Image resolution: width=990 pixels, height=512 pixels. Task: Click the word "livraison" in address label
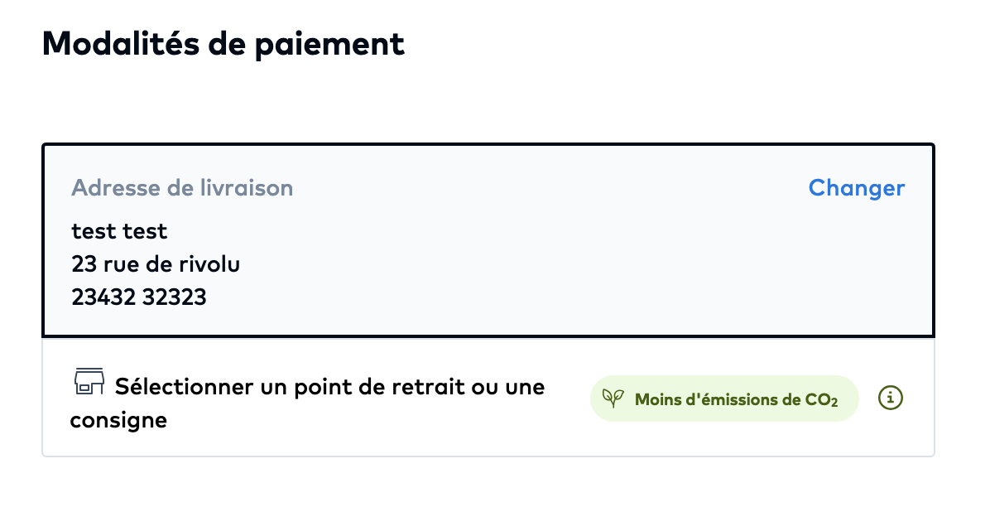(x=246, y=188)
